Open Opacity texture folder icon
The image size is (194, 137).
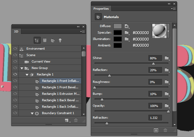pos(167,106)
